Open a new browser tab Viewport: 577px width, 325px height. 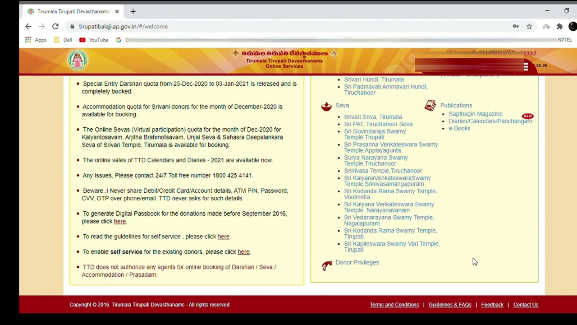[133, 11]
